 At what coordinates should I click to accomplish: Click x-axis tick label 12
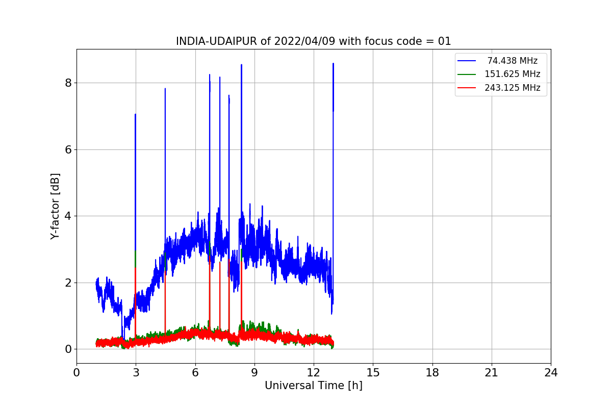313,373
